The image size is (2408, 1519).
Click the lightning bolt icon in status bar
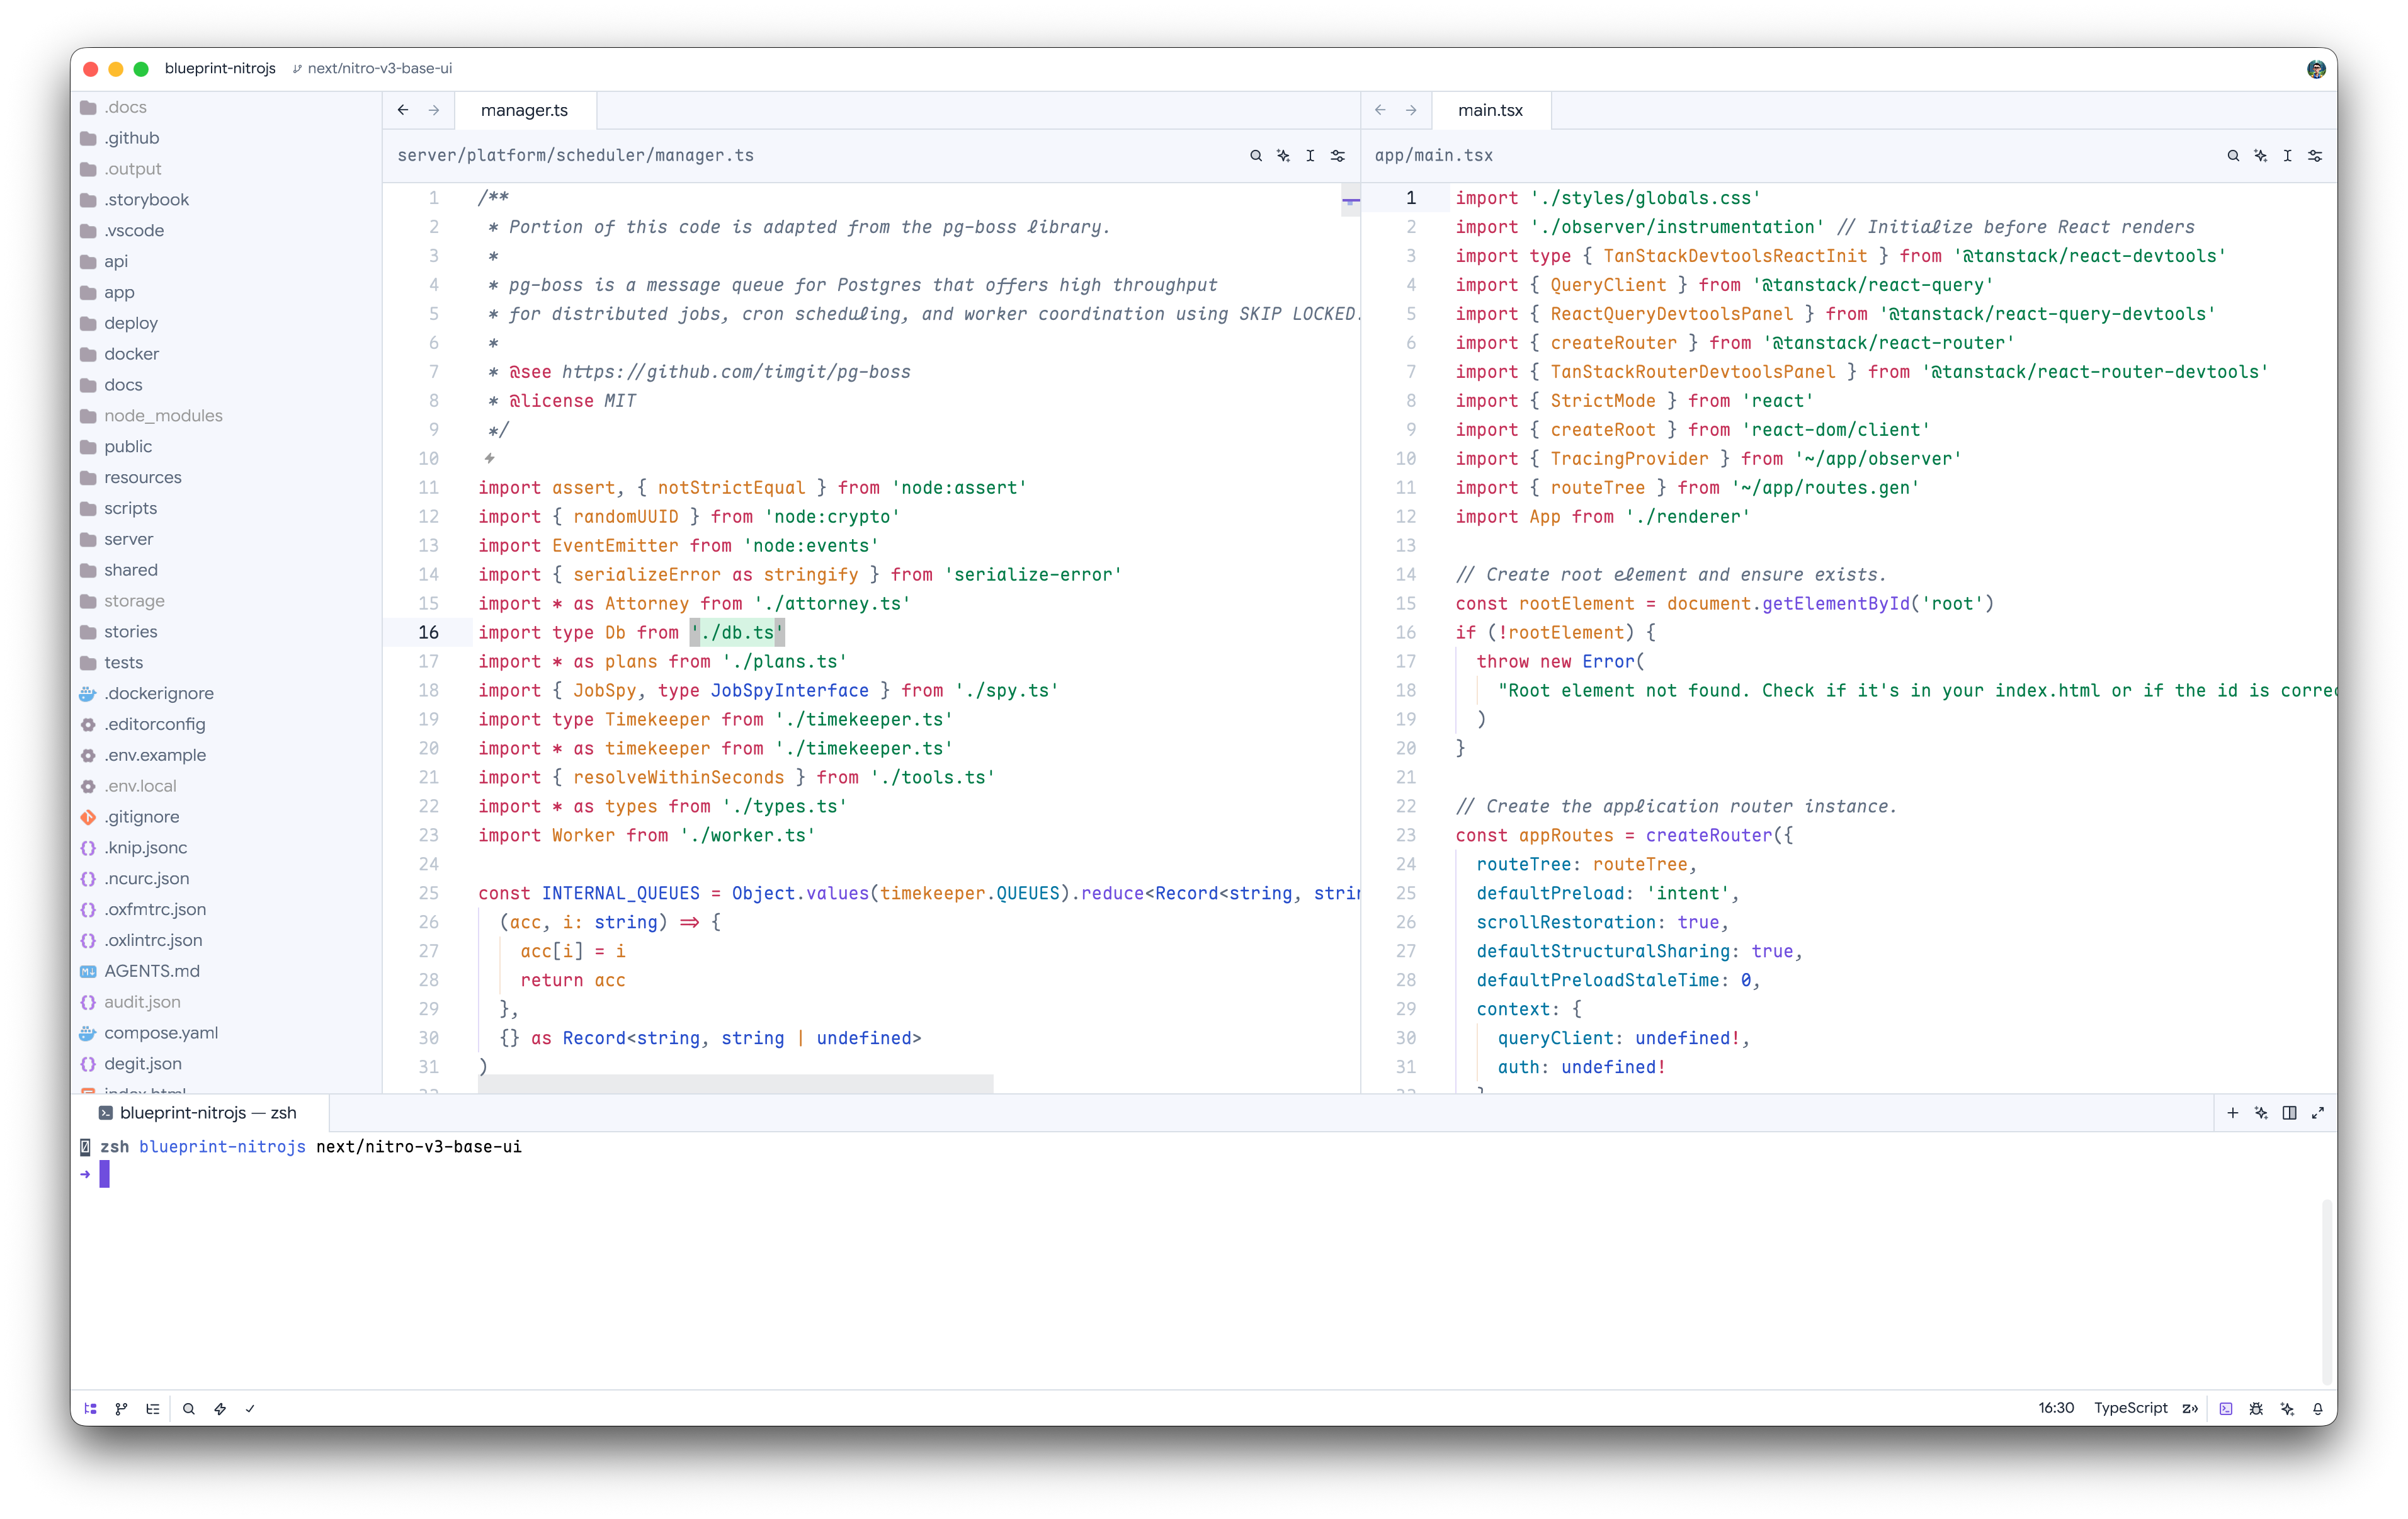(220, 1408)
